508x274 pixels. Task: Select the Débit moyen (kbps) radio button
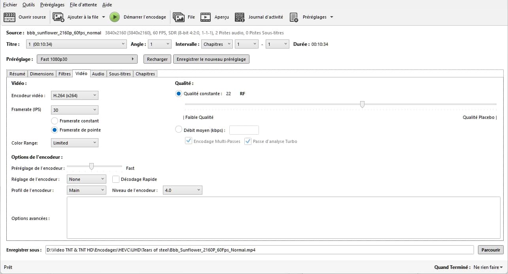pos(179,130)
